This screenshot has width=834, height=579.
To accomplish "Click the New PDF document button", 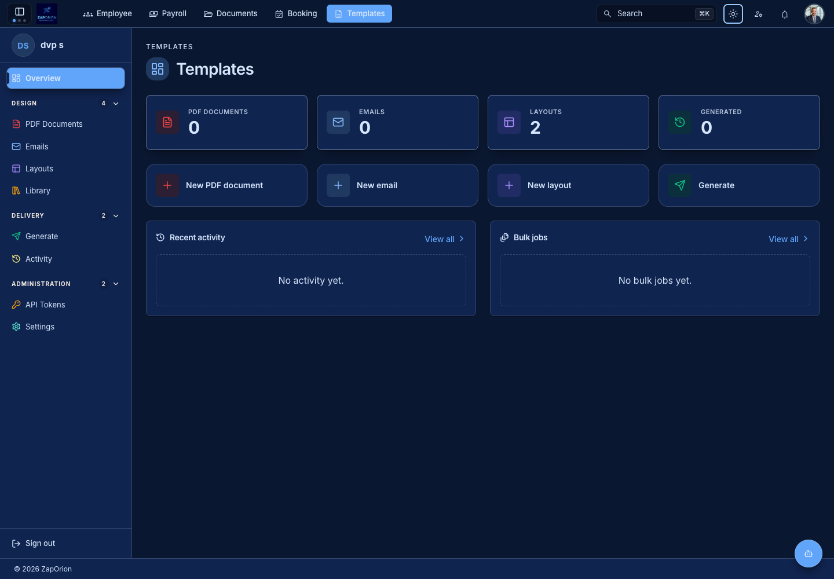I will [x=226, y=185].
